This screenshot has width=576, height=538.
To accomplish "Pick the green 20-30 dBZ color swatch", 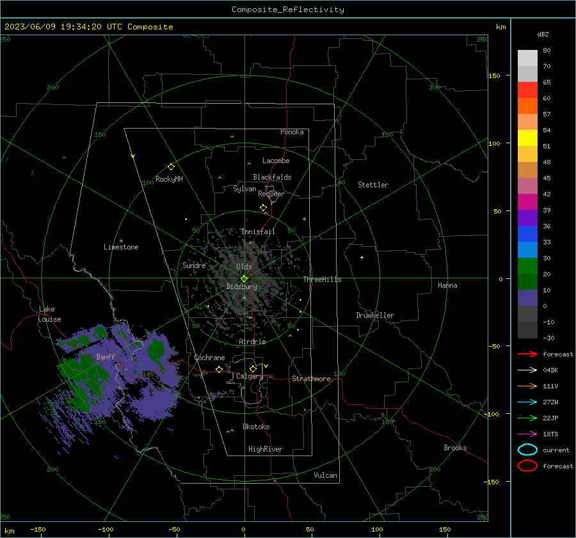I will point(527,266).
